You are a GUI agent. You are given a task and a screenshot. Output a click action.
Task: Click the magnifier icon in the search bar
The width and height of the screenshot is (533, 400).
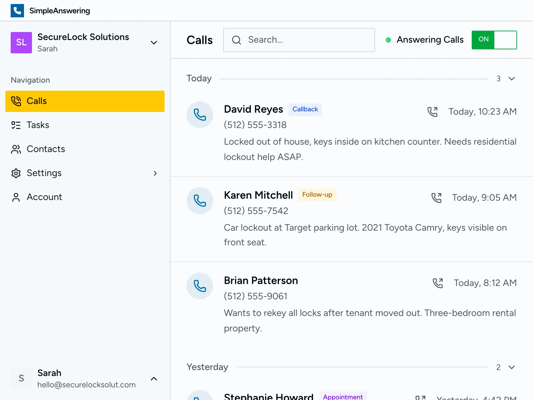(236, 40)
